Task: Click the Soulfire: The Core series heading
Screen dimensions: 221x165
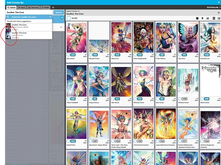Action: 75,14
